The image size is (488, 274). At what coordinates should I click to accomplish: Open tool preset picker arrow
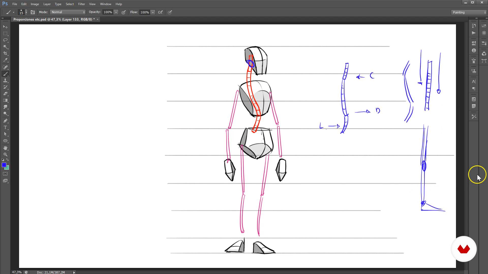tap(13, 12)
